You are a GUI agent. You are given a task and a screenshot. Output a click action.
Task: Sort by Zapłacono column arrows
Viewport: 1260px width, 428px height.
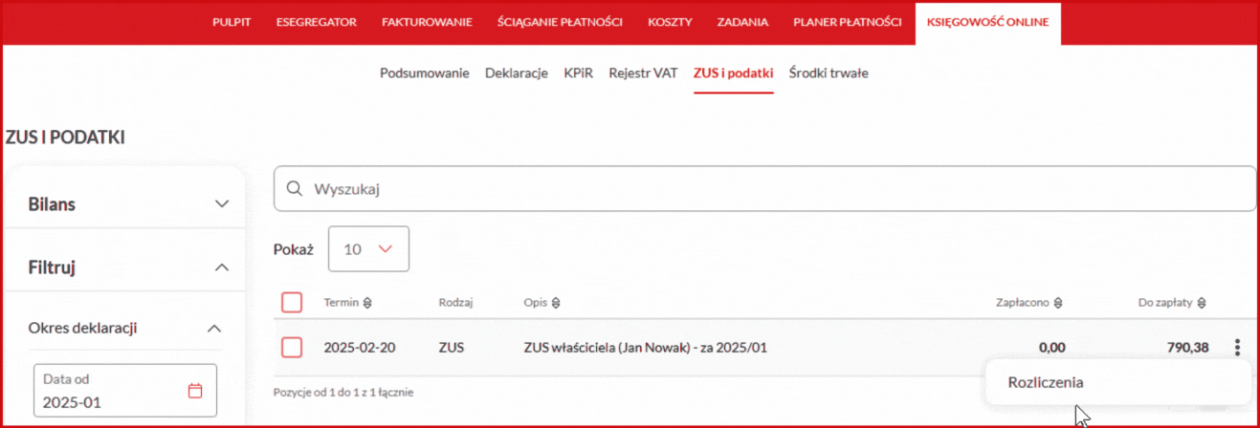click(x=1058, y=303)
